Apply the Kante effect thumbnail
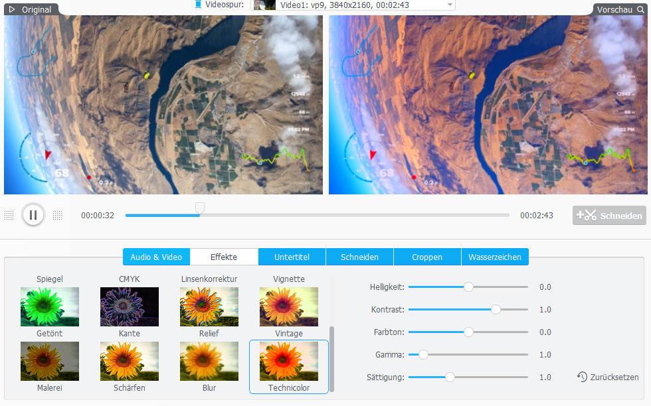 [129, 307]
